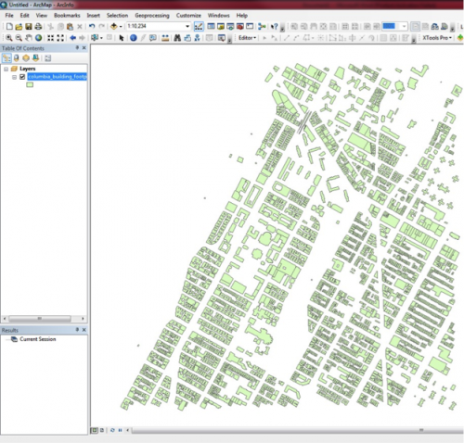
Task: Open the XTools Pro dropdown menu
Action: (437, 38)
